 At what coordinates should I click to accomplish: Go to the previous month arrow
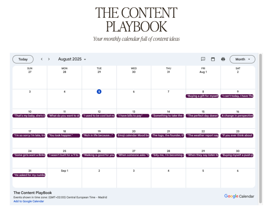(x=42, y=59)
